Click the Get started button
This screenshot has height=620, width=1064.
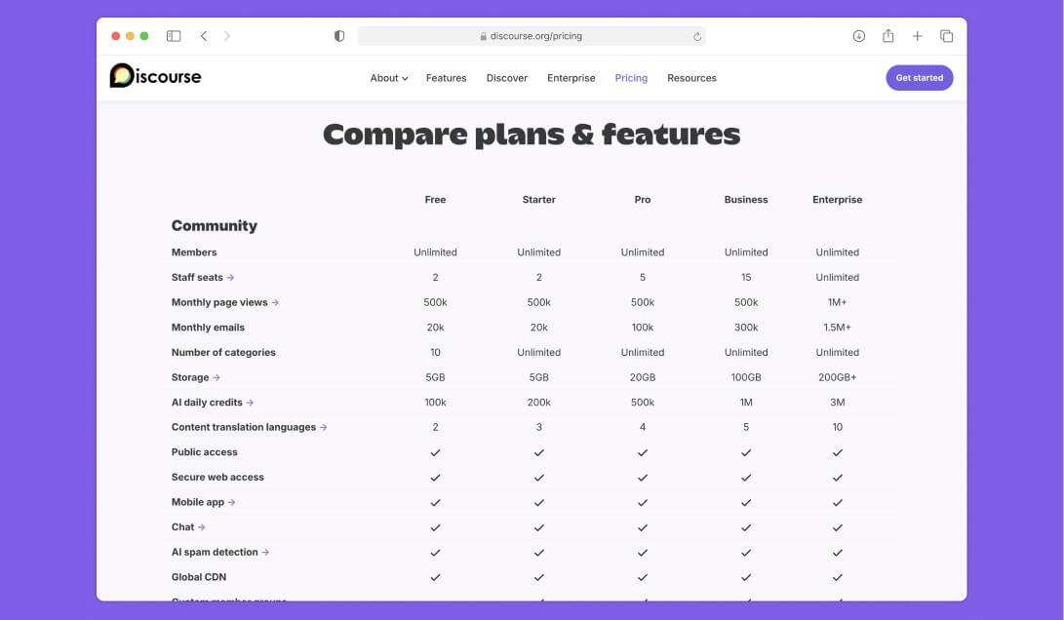coord(919,78)
